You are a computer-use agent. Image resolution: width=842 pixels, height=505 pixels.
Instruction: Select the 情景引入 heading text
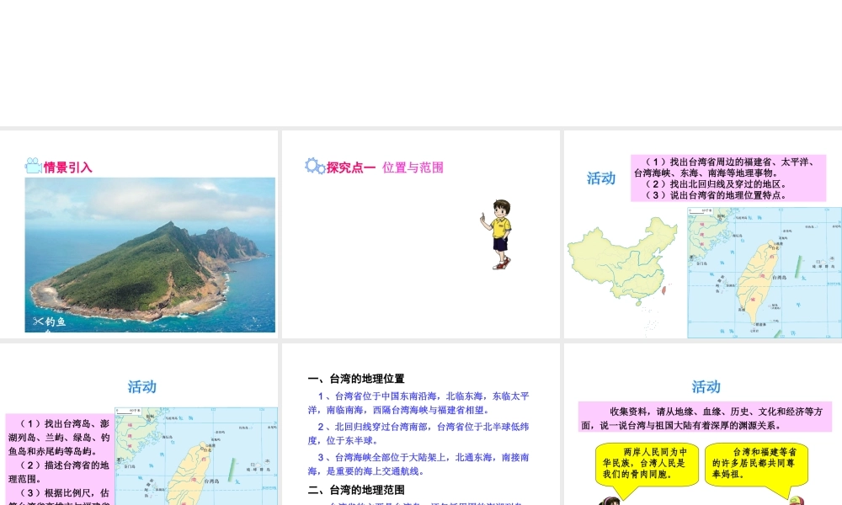pos(67,167)
